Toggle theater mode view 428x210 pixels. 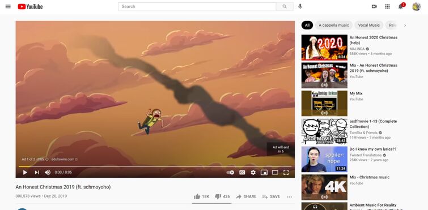pos(275,173)
